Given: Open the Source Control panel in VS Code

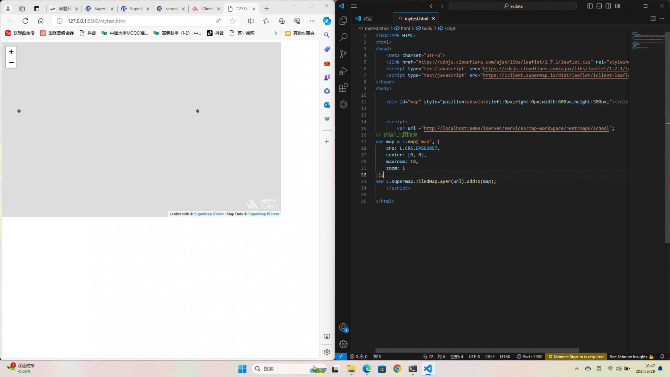Looking at the screenshot, I should [x=343, y=54].
